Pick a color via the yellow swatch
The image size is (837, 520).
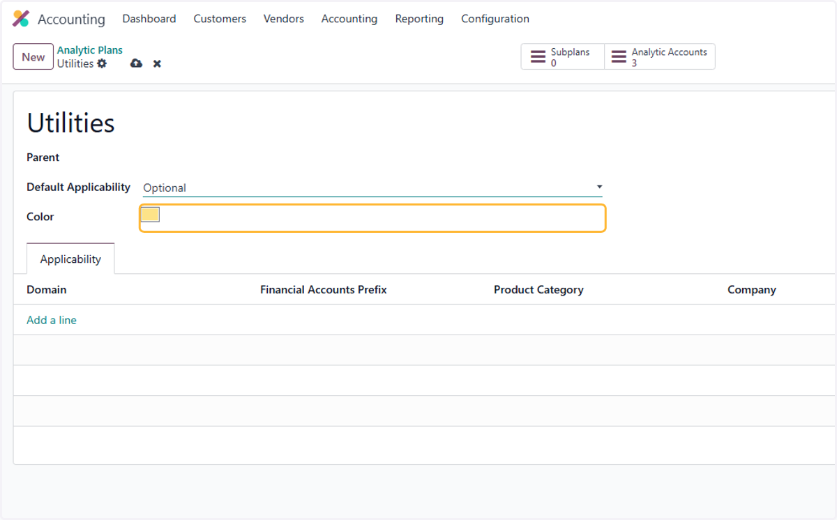[151, 215]
